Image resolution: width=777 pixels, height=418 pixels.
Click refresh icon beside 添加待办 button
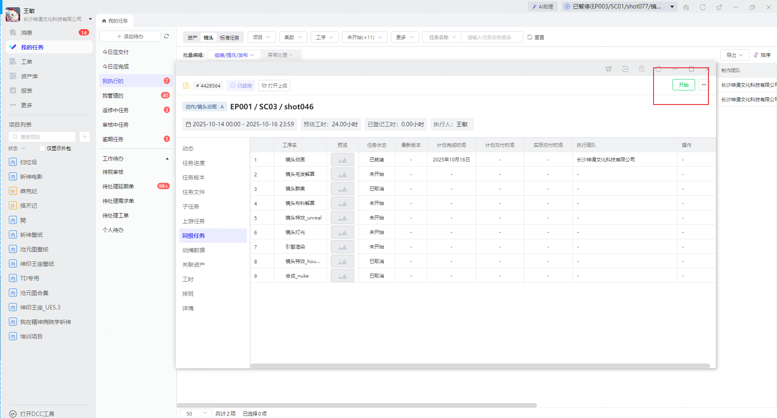tap(166, 36)
